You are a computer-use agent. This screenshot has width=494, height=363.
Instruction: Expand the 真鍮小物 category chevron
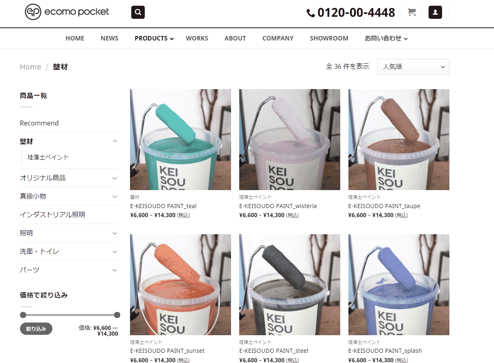point(115,197)
